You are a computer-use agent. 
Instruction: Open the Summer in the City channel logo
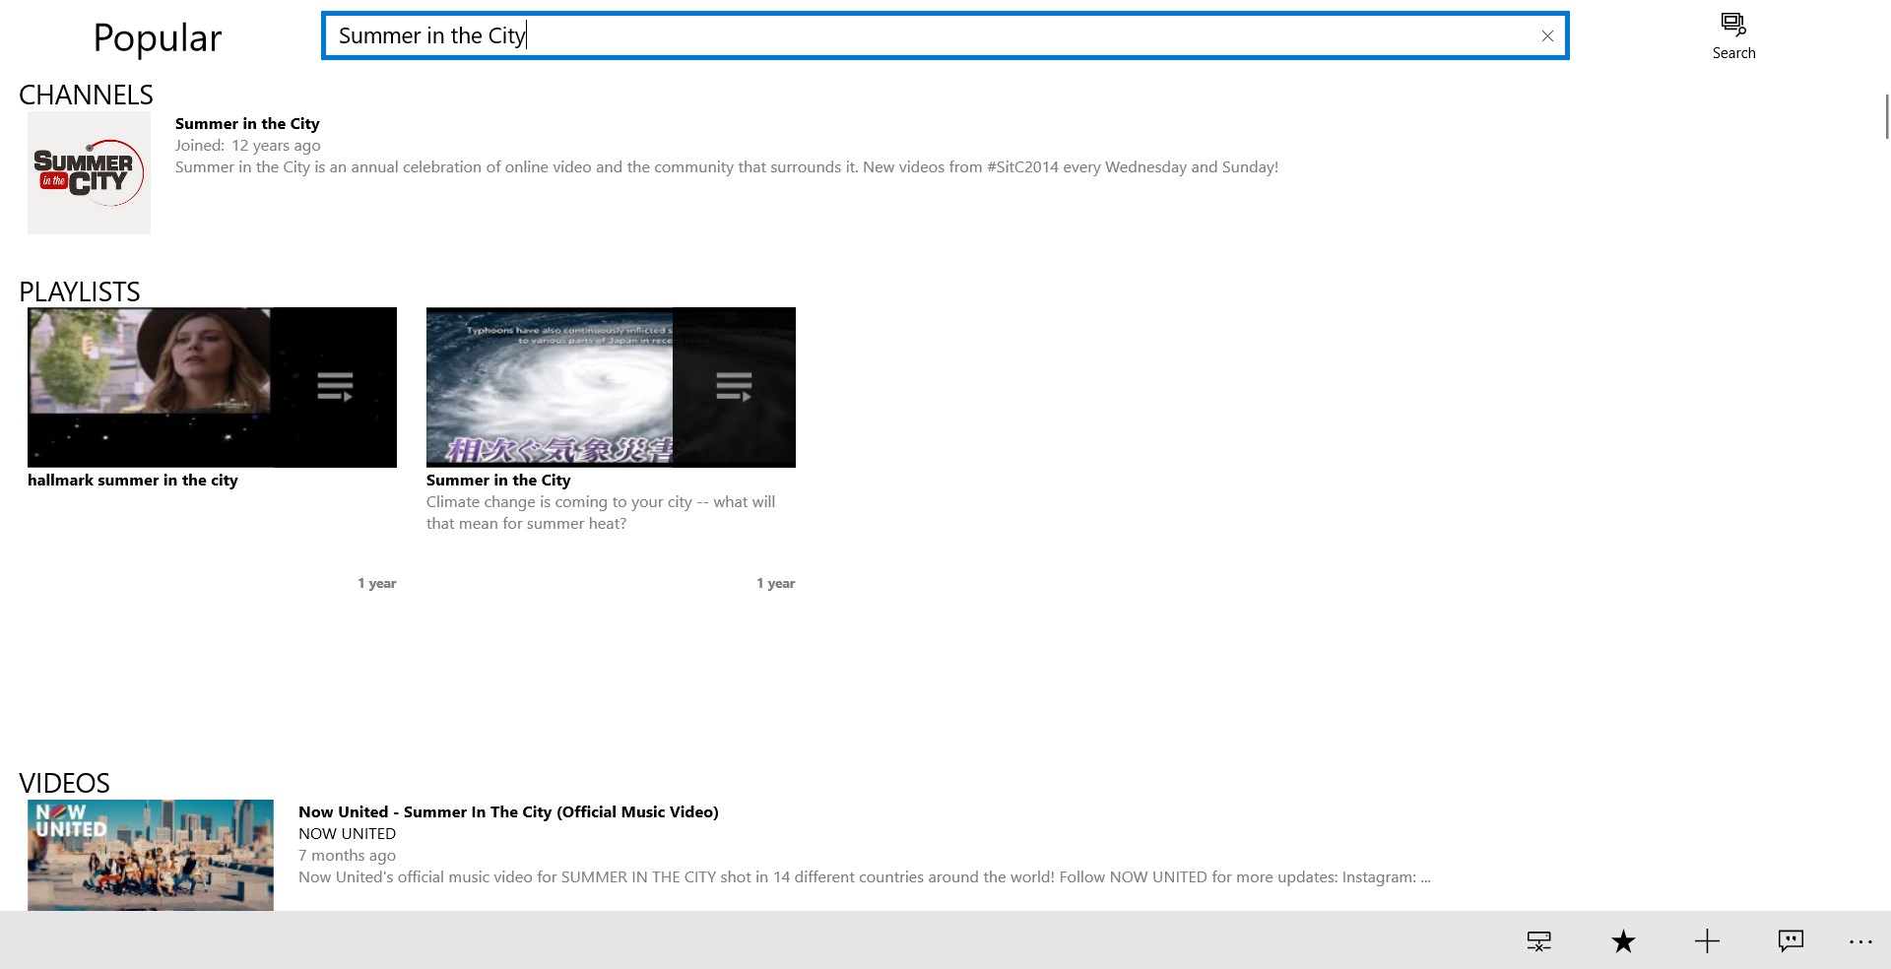pyautogui.click(x=89, y=172)
